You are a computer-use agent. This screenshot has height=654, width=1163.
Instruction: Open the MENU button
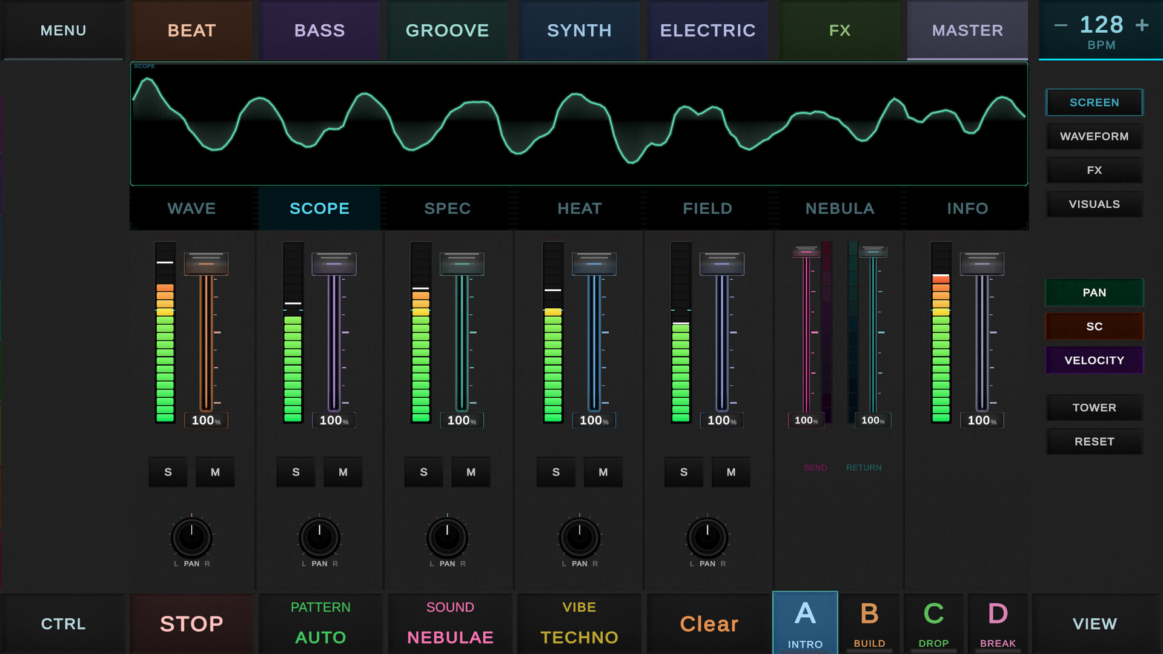pos(63,30)
